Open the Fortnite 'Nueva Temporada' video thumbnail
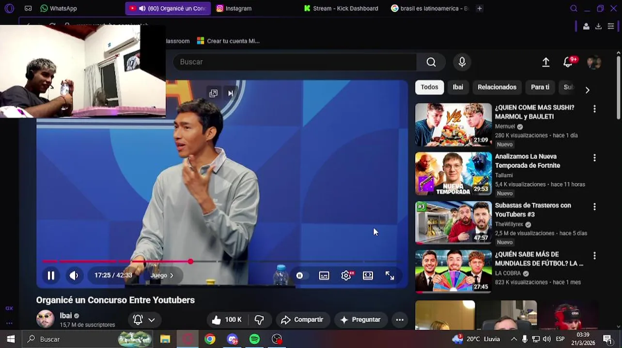Viewport: 622px width, 348px height. coord(453,174)
